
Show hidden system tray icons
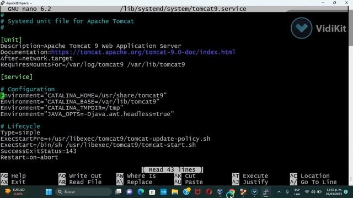coord(279,192)
